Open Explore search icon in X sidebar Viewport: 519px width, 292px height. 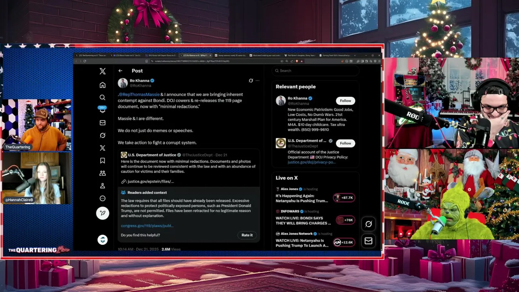coord(103,97)
